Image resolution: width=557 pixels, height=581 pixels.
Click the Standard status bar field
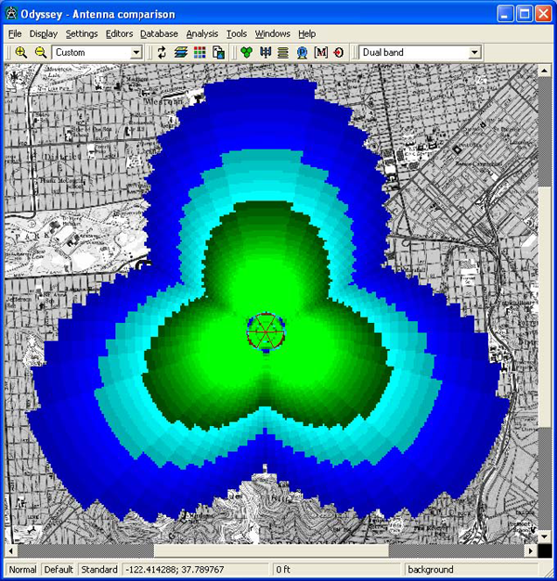click(x=98, y=569)
